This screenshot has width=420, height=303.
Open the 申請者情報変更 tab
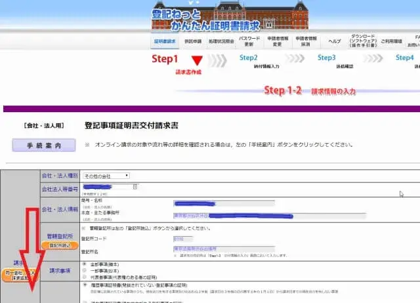(278, 41)
